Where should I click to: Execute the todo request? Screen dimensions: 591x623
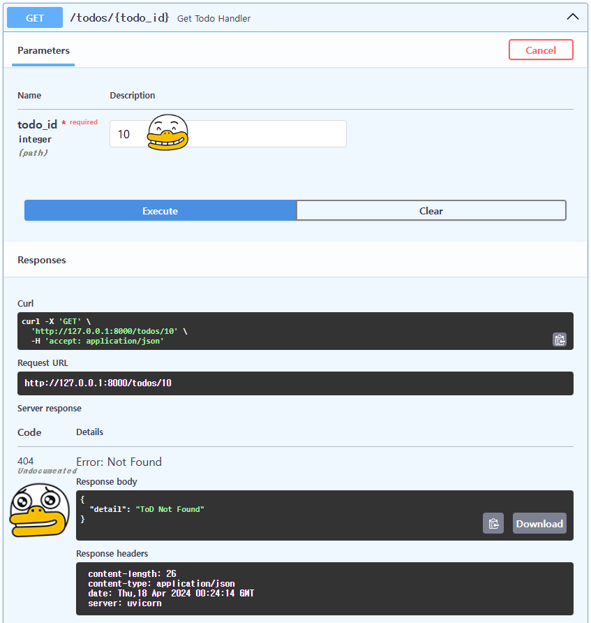pos(160,211)
